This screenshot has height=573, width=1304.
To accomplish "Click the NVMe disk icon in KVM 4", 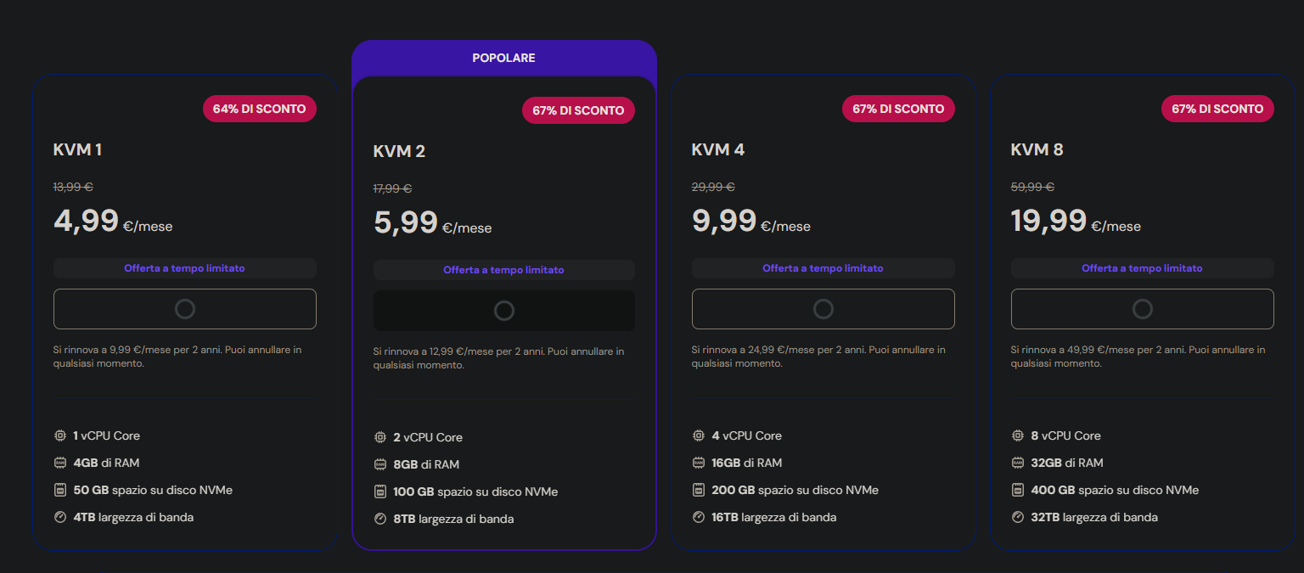I will [699, 490].
